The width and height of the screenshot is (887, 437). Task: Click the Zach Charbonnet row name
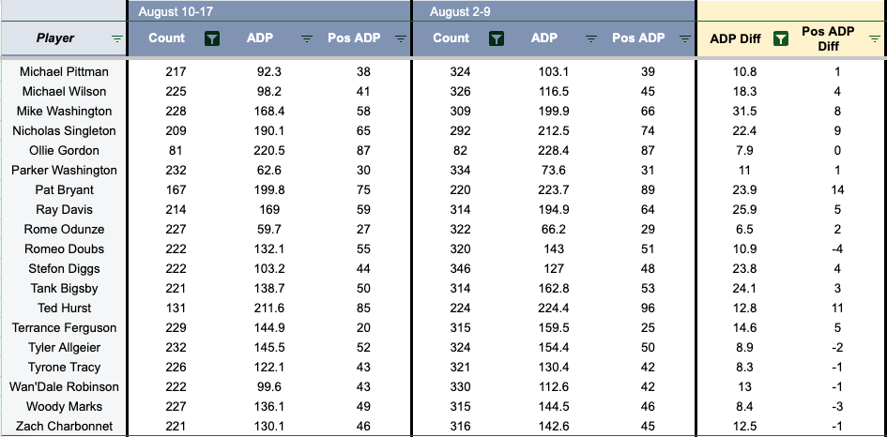64,427
